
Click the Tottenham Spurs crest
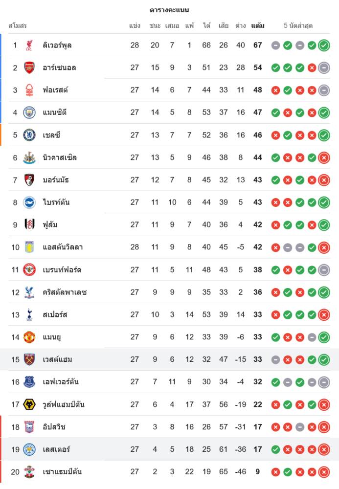tap(29, 314)
